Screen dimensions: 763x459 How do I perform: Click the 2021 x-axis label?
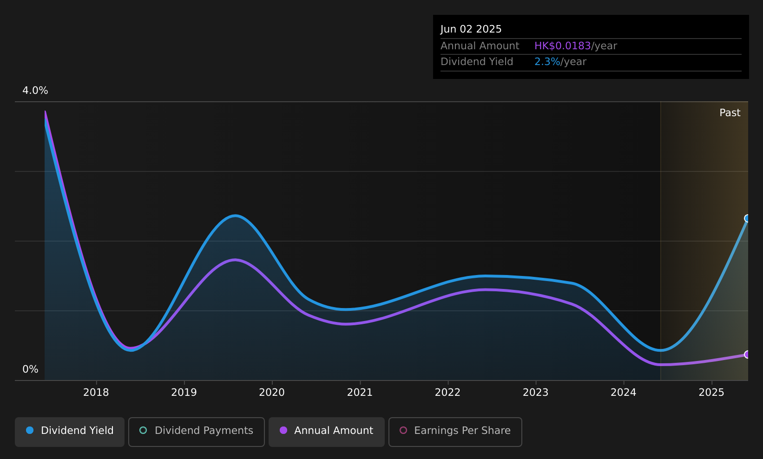pyautogui.click(x=360, y=393)
